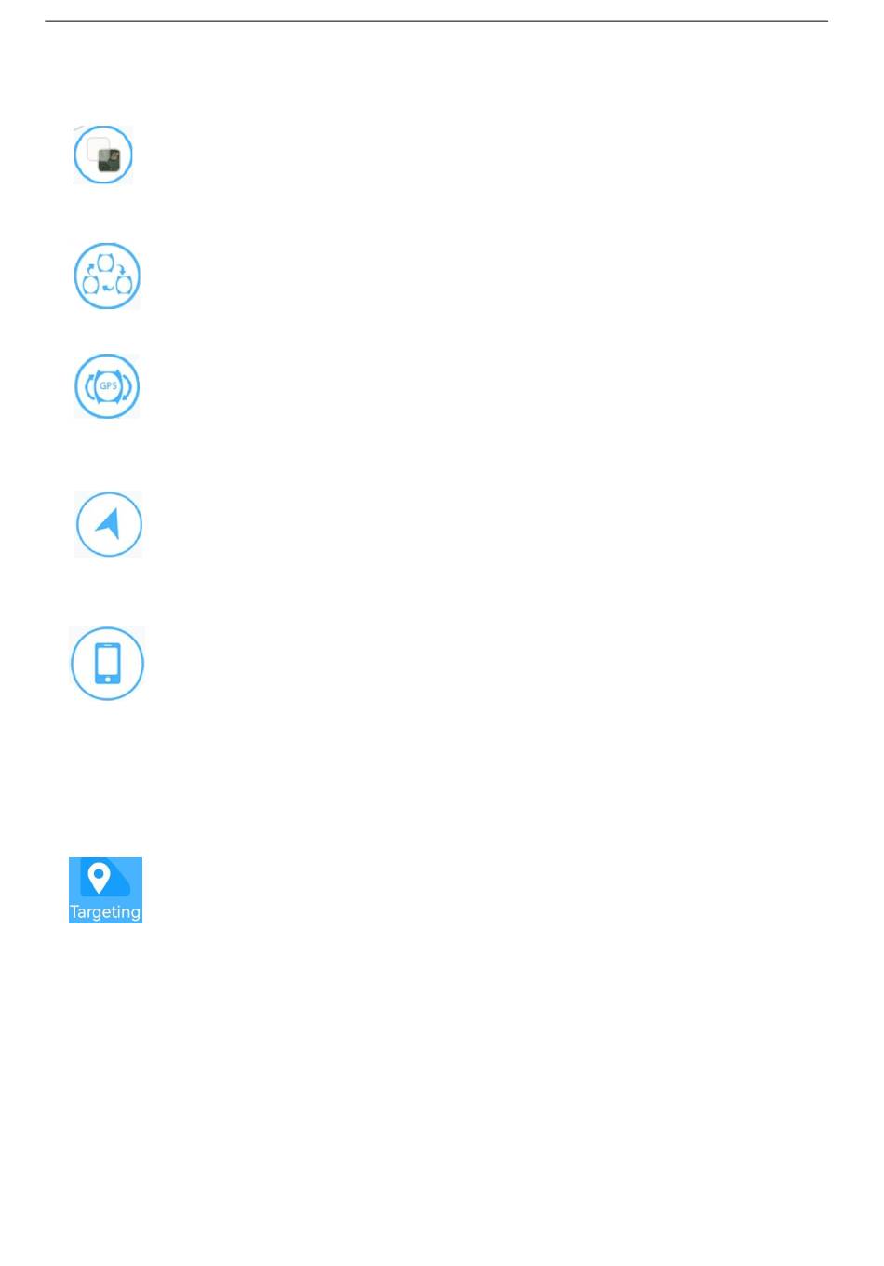Viewport: 884px width, 1266px height.
Task: Select the blue paper-plane arrow pointer
Action: pyautogui.click(x=109, y=523)
